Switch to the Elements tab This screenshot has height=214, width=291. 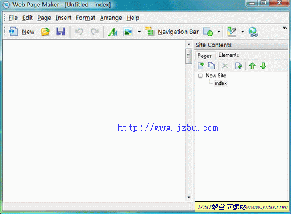[x=229, y=55]
